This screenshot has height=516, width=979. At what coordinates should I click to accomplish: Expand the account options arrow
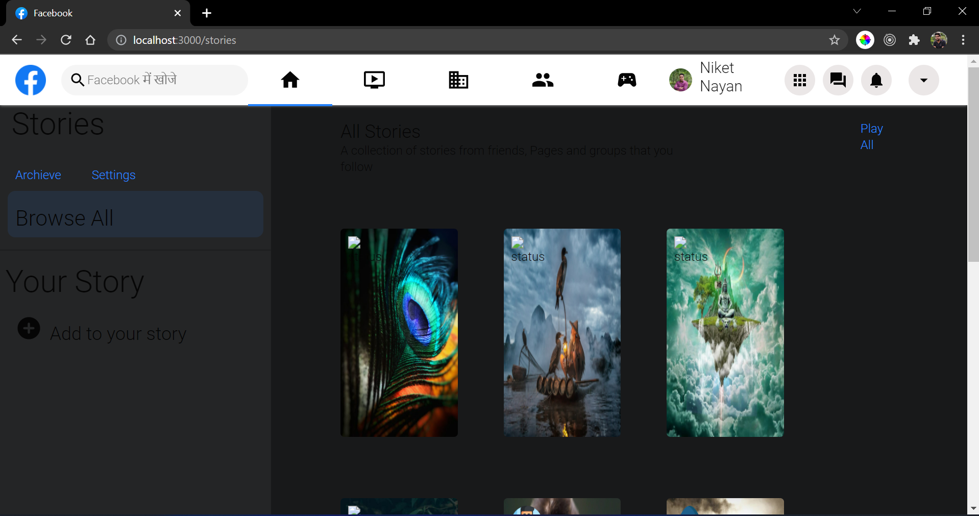tap(924, 80)
